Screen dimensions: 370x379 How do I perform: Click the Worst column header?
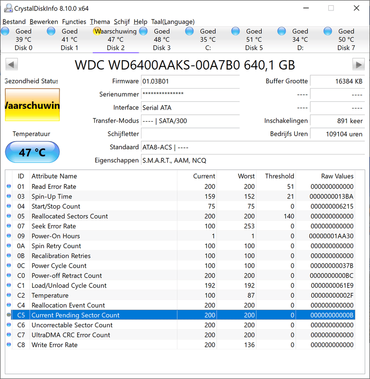click(237, 176)
